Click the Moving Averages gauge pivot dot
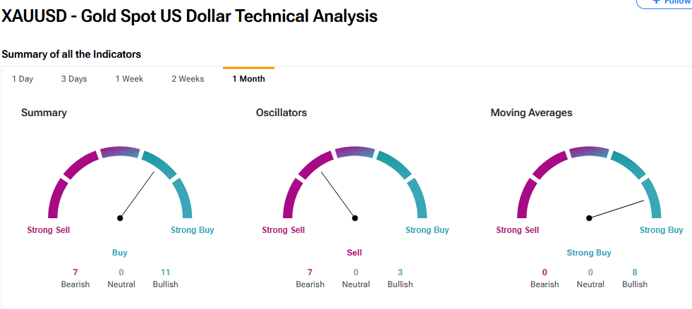Screen dimensions: 692x309 coord(589,218)
